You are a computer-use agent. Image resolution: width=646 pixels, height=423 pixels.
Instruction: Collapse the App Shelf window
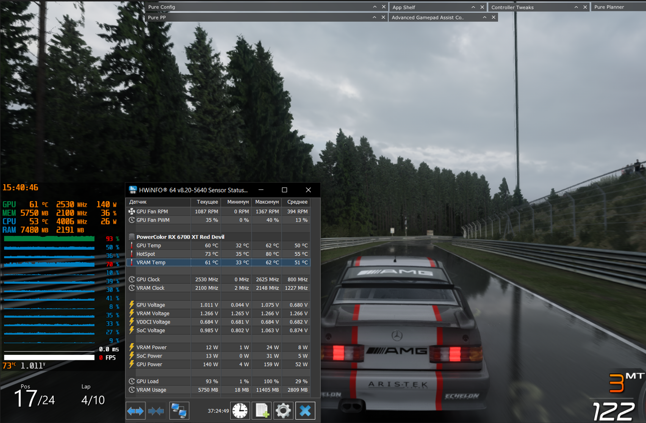click(x=473, y=7)
